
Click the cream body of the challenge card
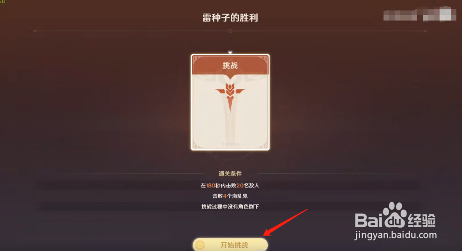230,112
